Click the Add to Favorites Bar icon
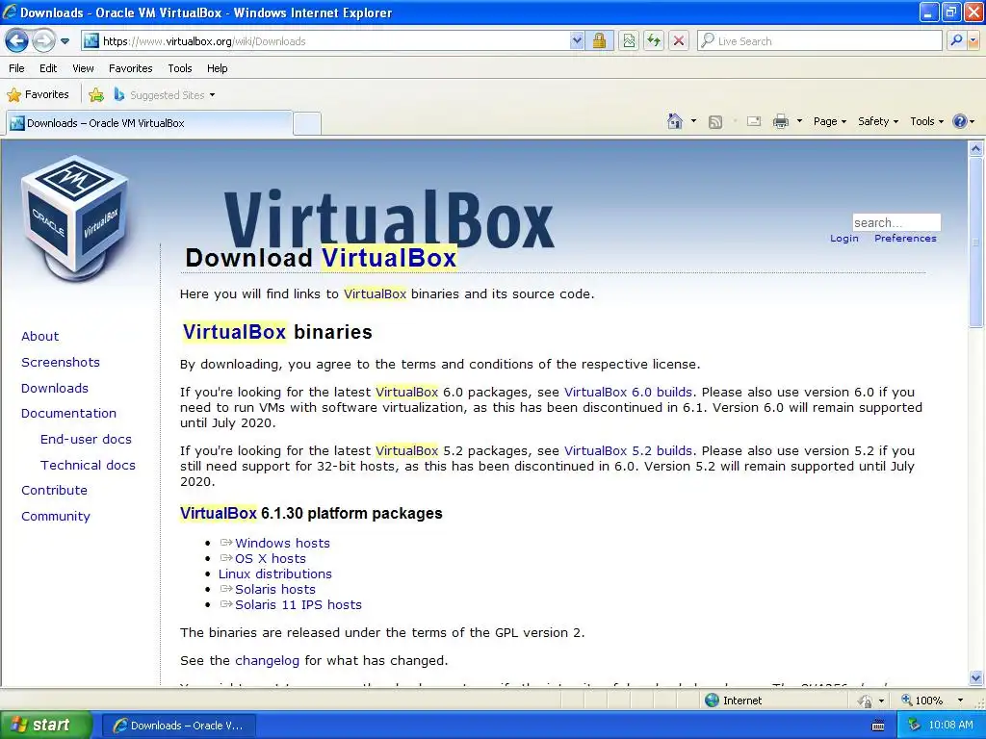 point(96,95)
